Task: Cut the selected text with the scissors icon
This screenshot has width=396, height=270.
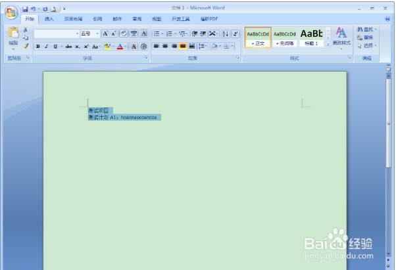Action: coord(26,30)
